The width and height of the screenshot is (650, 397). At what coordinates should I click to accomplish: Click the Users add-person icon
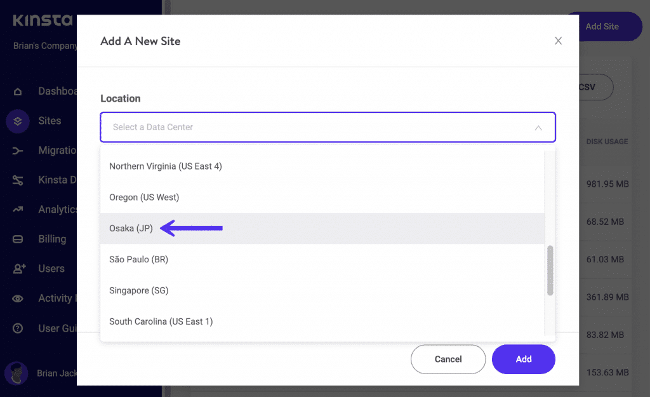pos(18,269)
